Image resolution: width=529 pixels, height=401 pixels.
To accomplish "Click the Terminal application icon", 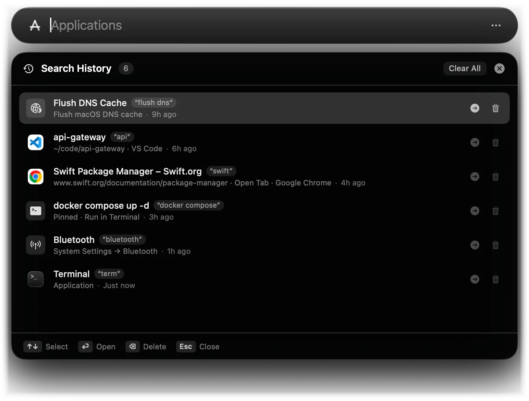I will (36, 279).
